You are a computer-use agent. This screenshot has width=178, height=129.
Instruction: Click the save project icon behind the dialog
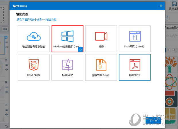pyautogui.click(x=174, y=4)
